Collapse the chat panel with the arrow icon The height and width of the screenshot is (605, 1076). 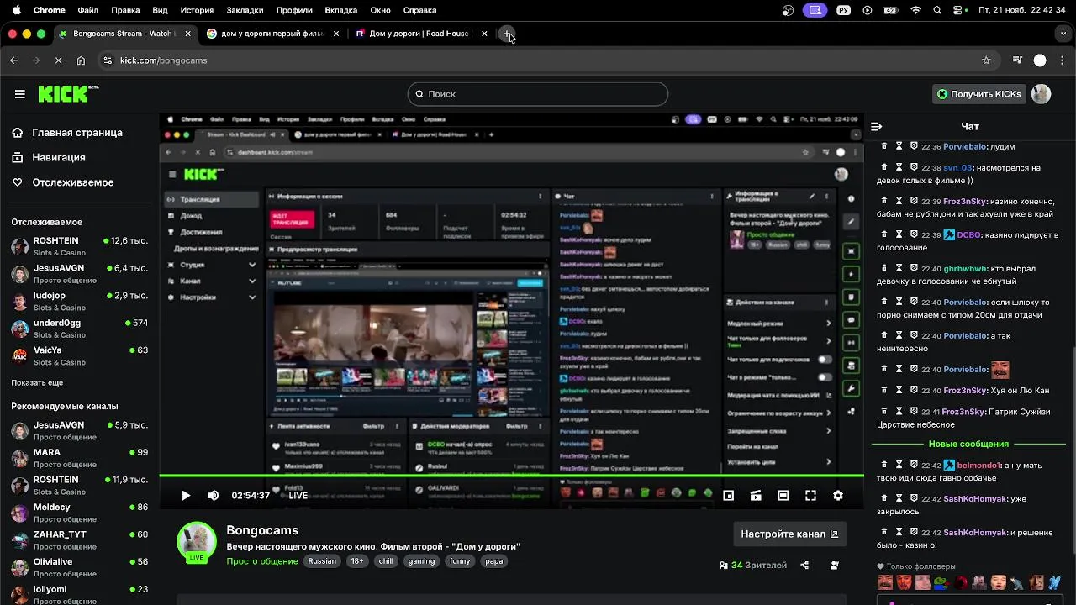click(877, 127)
